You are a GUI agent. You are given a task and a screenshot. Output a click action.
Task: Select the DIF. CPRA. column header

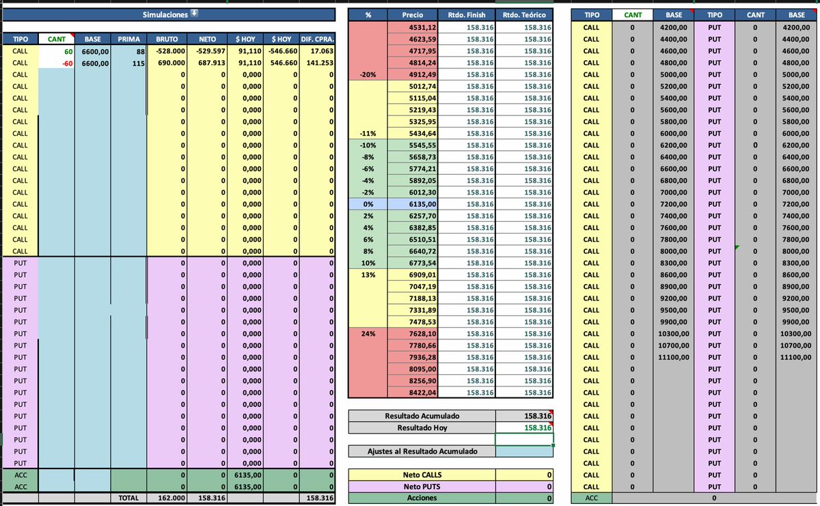(317, 39)
